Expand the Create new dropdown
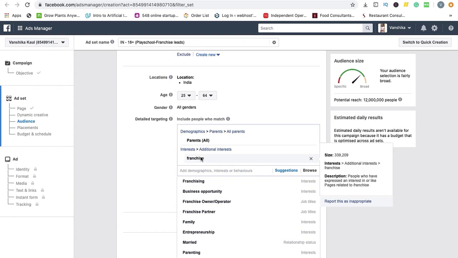The width and height of the screenshot is (458, 258). coord(208,54)
